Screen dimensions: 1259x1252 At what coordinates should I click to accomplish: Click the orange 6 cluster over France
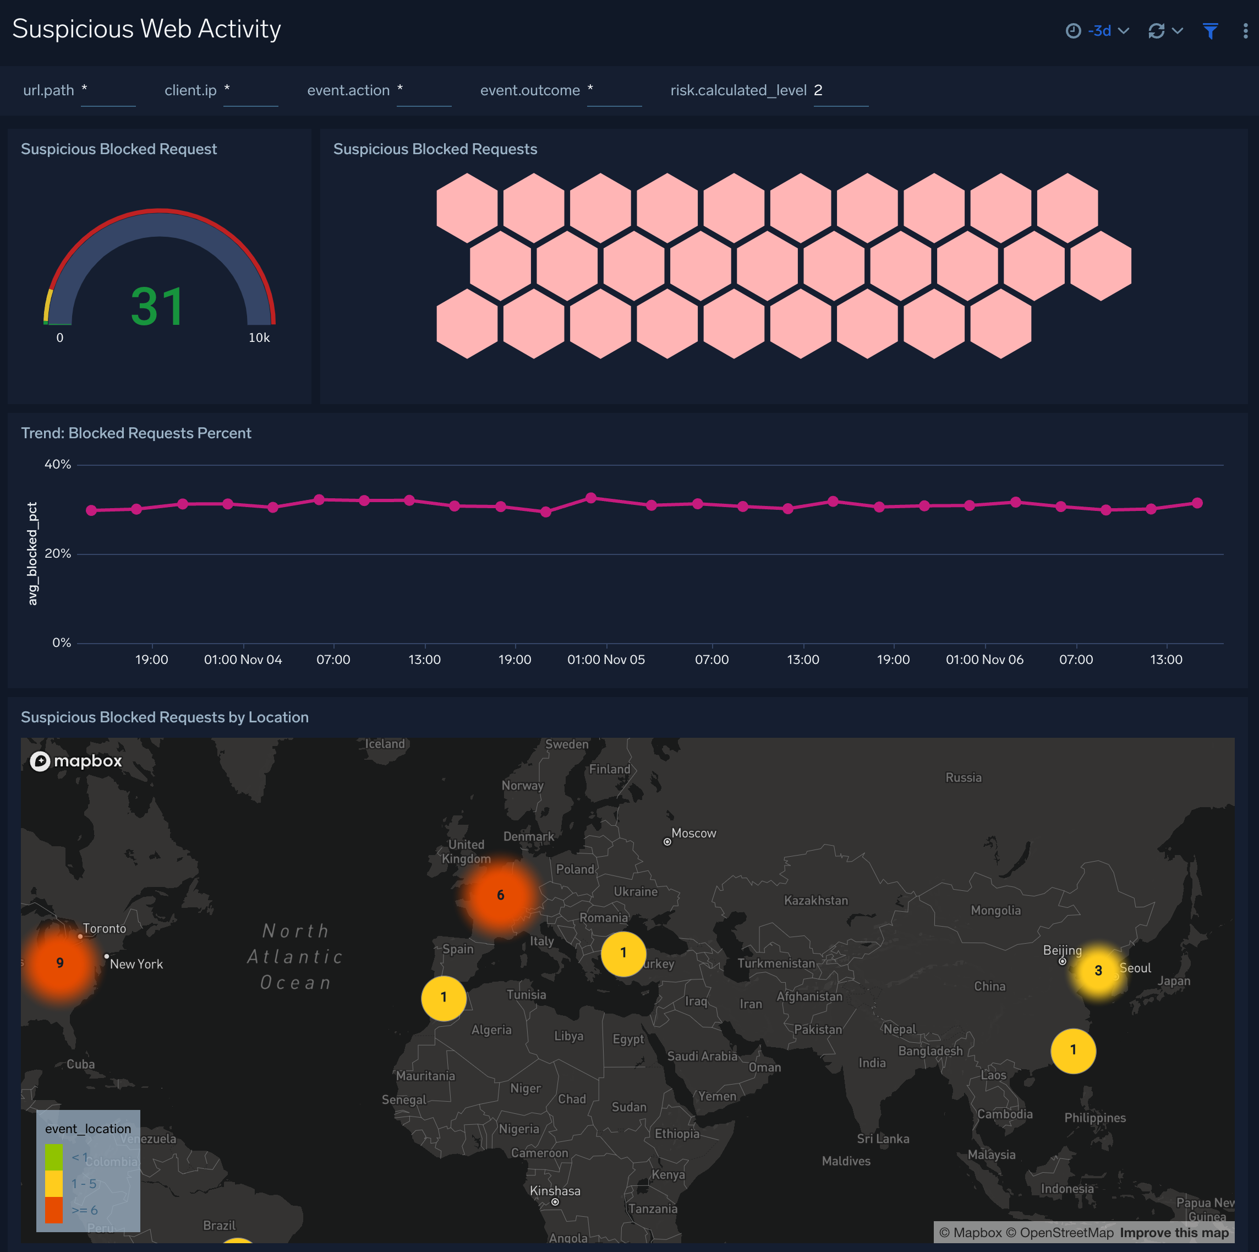click(500, 895)
